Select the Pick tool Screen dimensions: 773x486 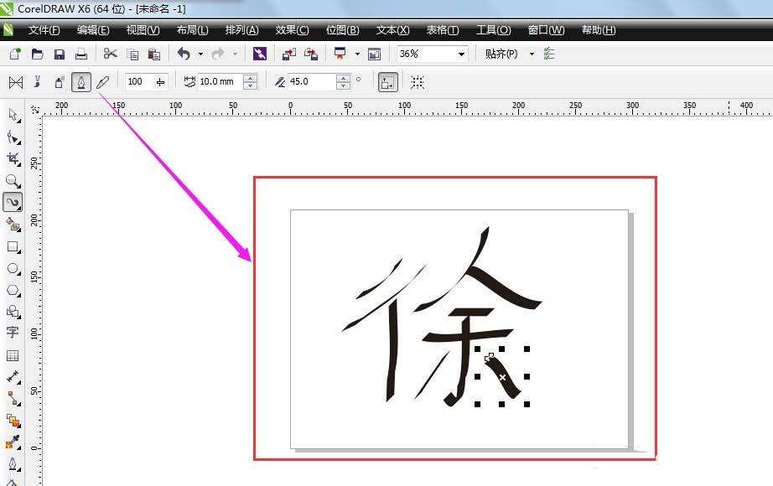[x=13, y=115]
